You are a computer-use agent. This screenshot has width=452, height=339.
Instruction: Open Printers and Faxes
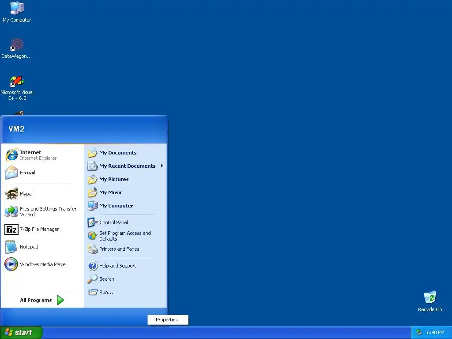pyautogui.click(x=125, y=249)
